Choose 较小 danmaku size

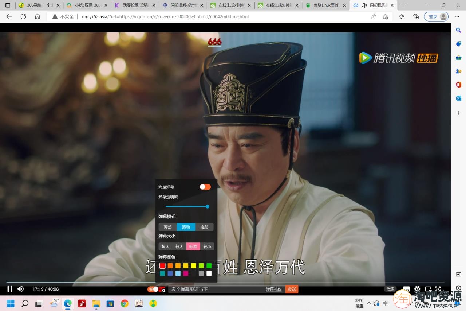[207, 246]
